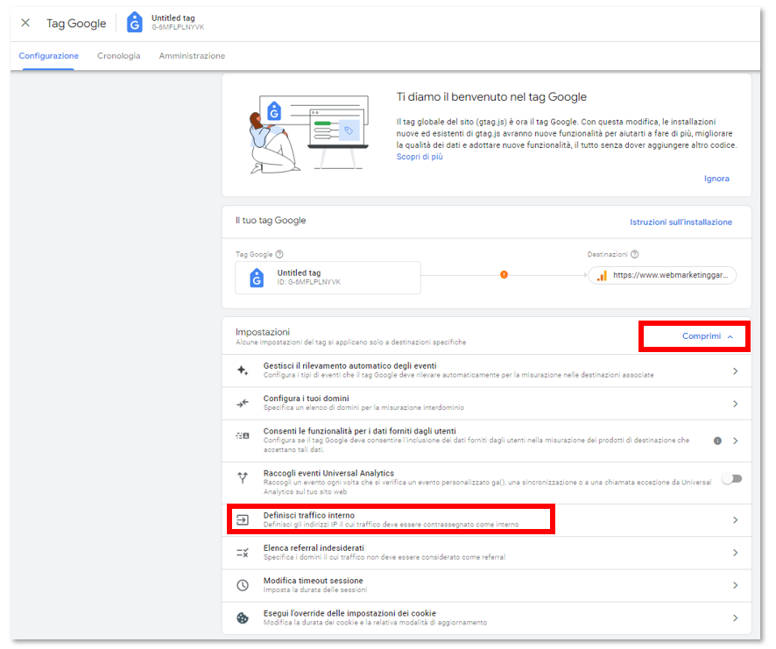Open Gestisci il rilevamento automatico degli eventi
Image resolution: width=776 pixels, height=649 pixels.
pyautogui.click(x=486, y=370)
